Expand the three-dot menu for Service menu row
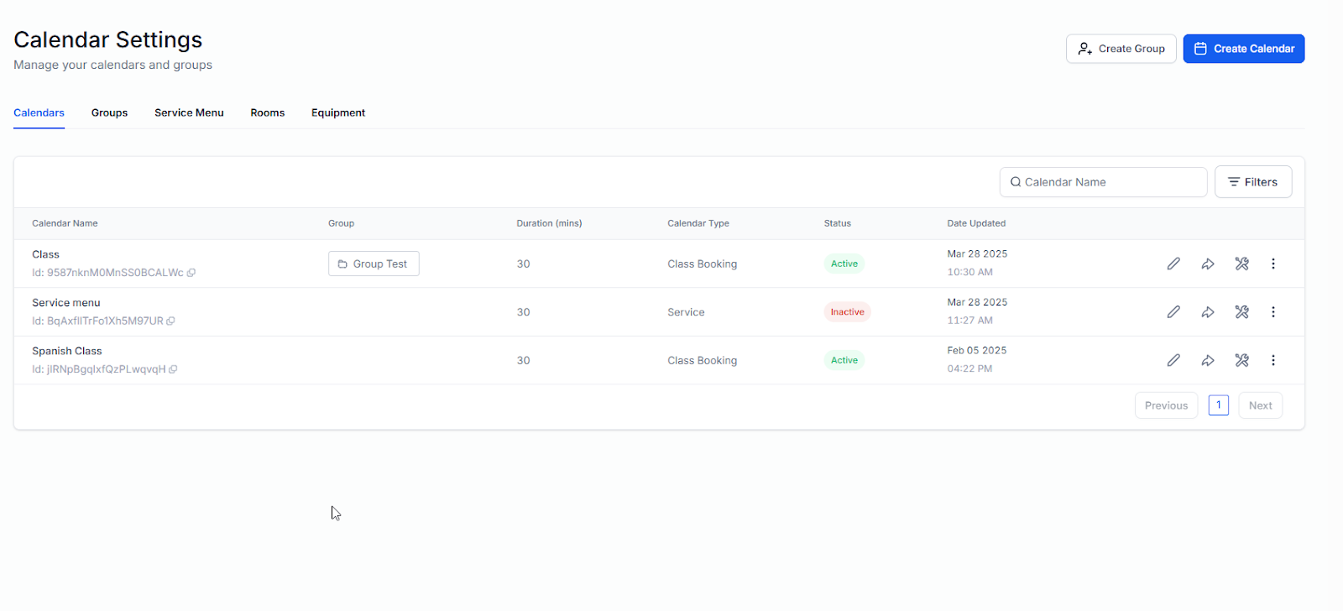This screenshot has height=611, width=1343. (1272, 312)
